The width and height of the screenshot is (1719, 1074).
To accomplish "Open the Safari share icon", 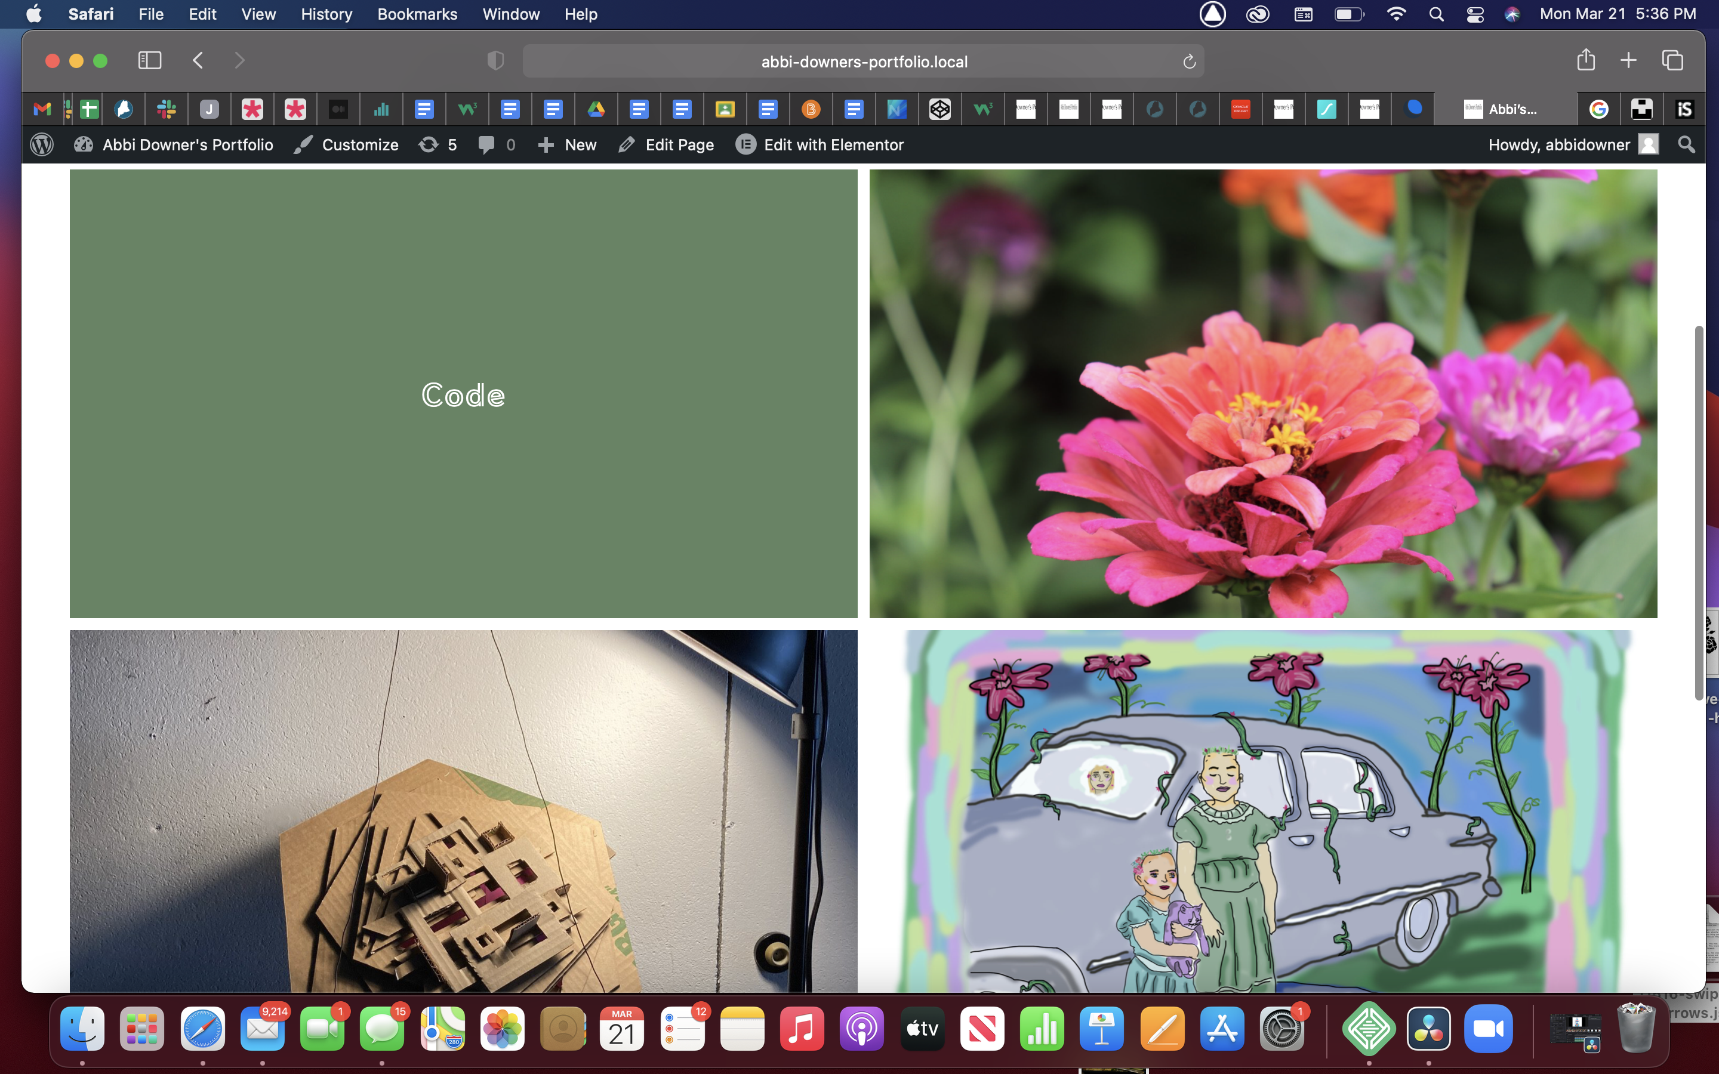I will [x=1585, y=60].
